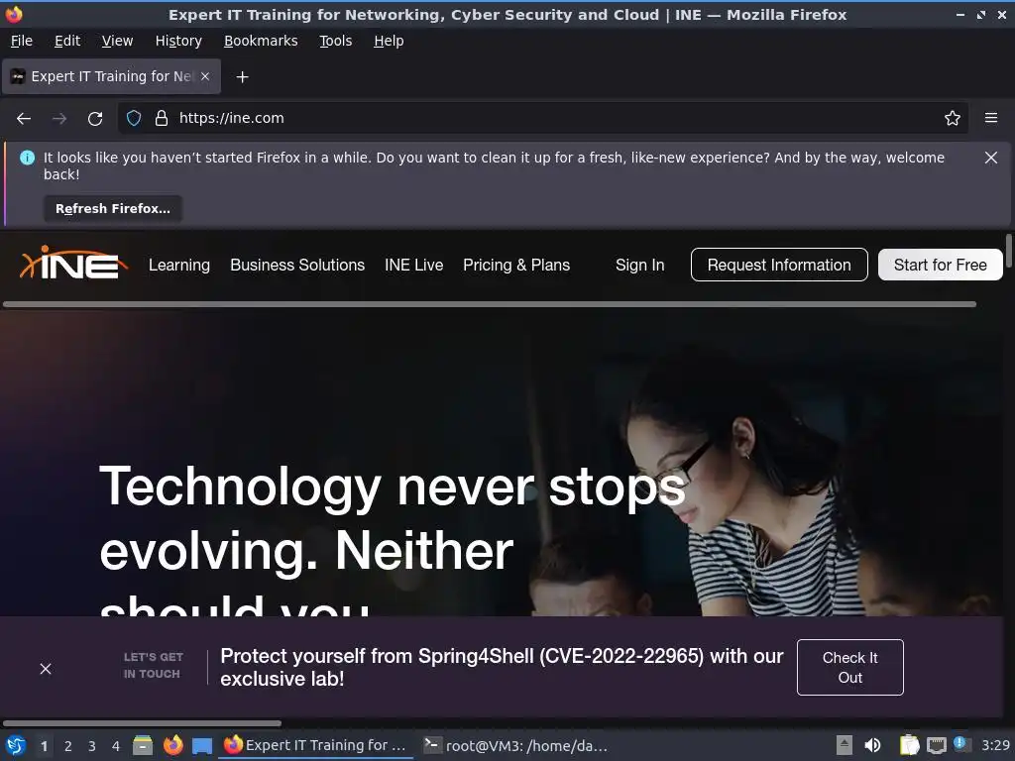Click Sign In link
Image resolution: width=1015 pixels, height=761 pixels.
point(639,266)
